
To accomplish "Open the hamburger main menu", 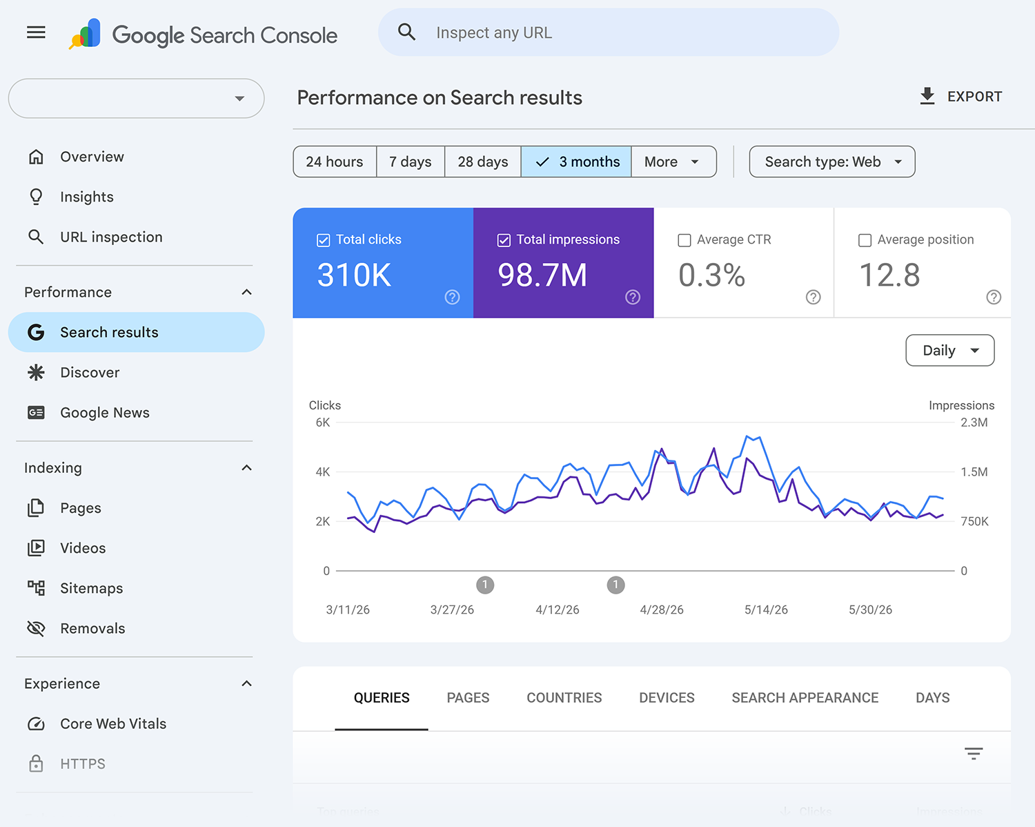I will (x=36, y=32).
